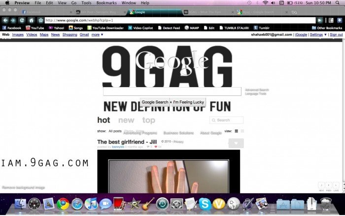Open the Bookmarks menu in menu bar

(x=106, y=3)
